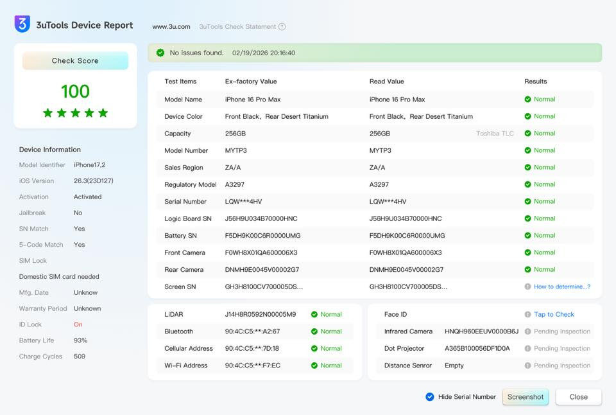
Task: Click the Normal status icon for Model Name
Action: click(x=527, y=100)
